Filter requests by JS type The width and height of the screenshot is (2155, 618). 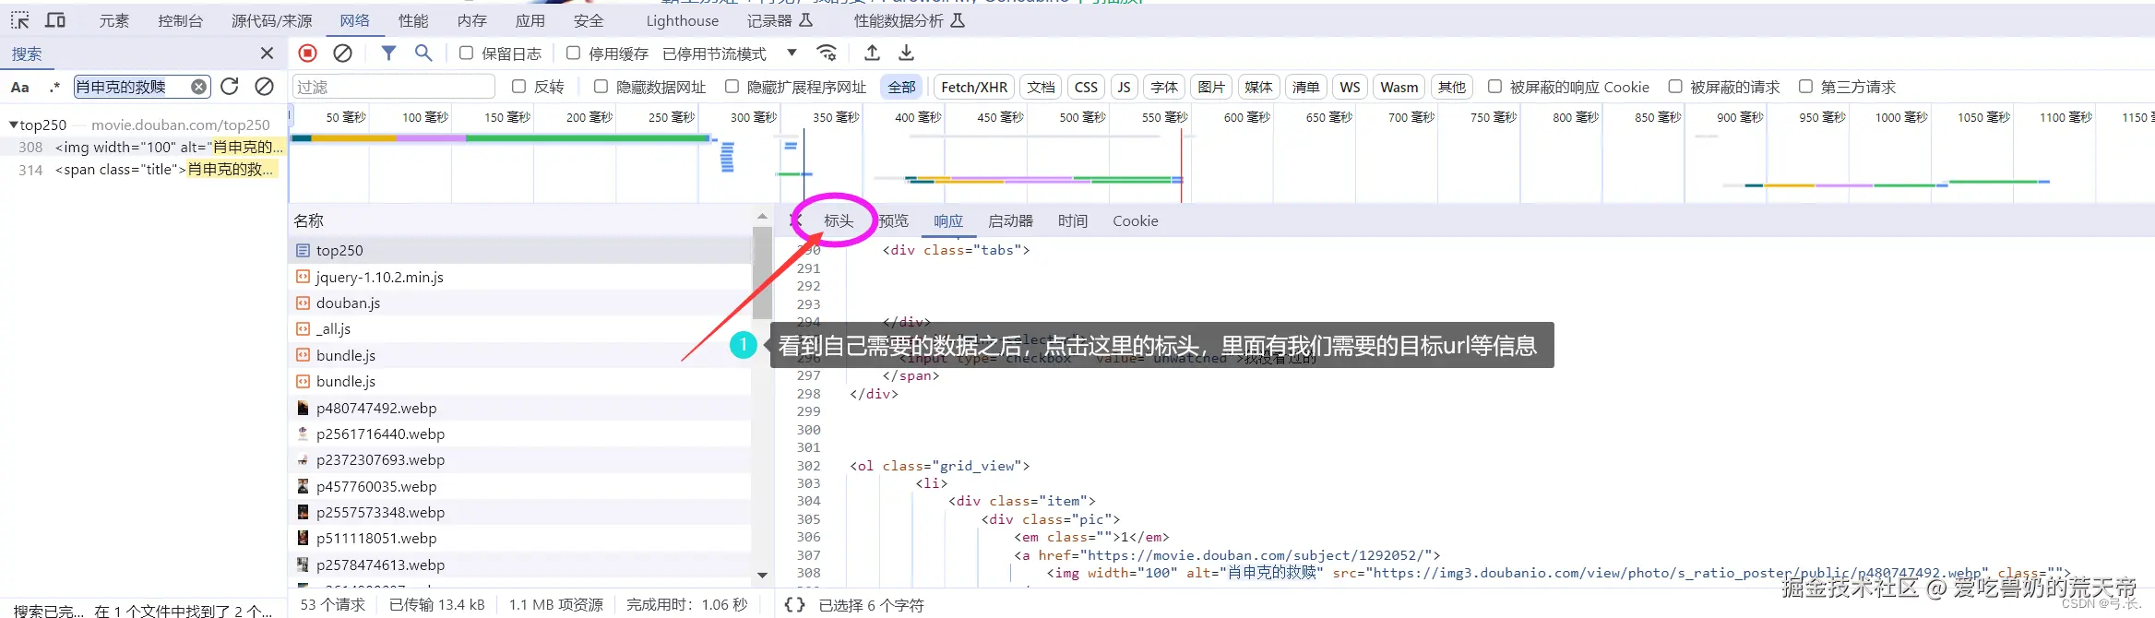coord(1124,87)
